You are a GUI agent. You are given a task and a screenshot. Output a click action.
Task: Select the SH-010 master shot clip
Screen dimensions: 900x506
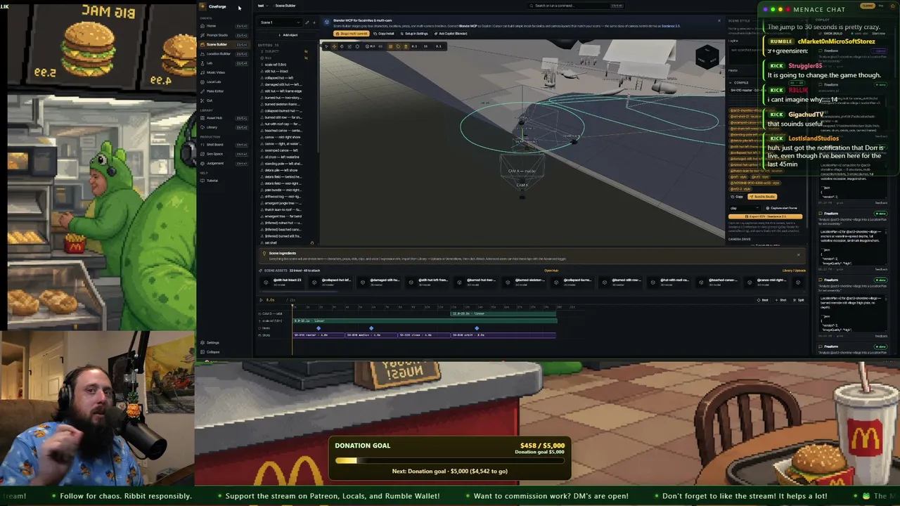(x=319, y=335)
